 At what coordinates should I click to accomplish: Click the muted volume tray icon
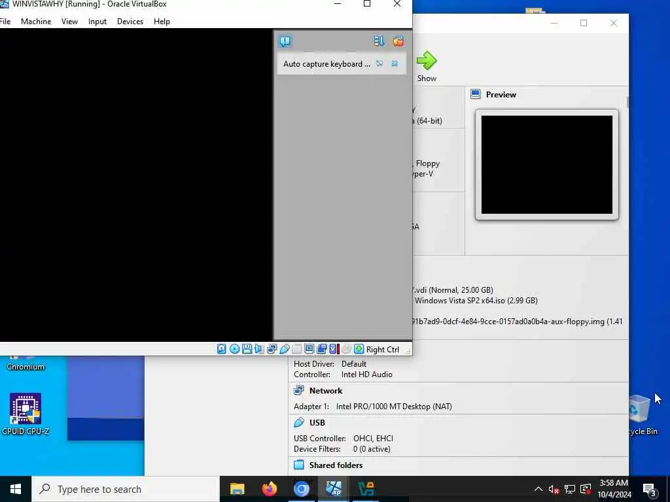554,489
